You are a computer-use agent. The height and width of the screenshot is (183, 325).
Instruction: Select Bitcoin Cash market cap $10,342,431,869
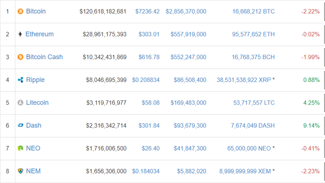tap(105, 57)
